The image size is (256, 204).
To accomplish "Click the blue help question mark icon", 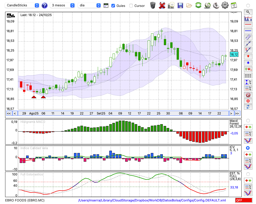I will point(45,5).
